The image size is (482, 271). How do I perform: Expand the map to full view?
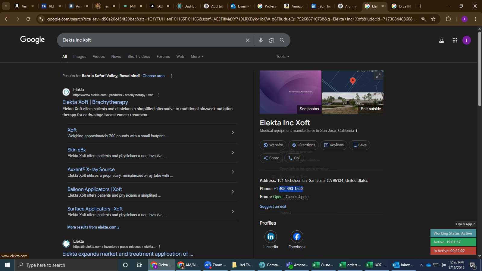pos(378,76)
